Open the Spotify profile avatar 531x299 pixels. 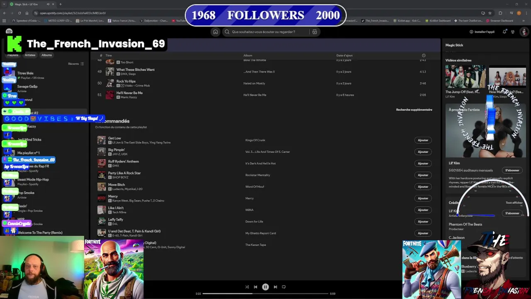[524, 32]
